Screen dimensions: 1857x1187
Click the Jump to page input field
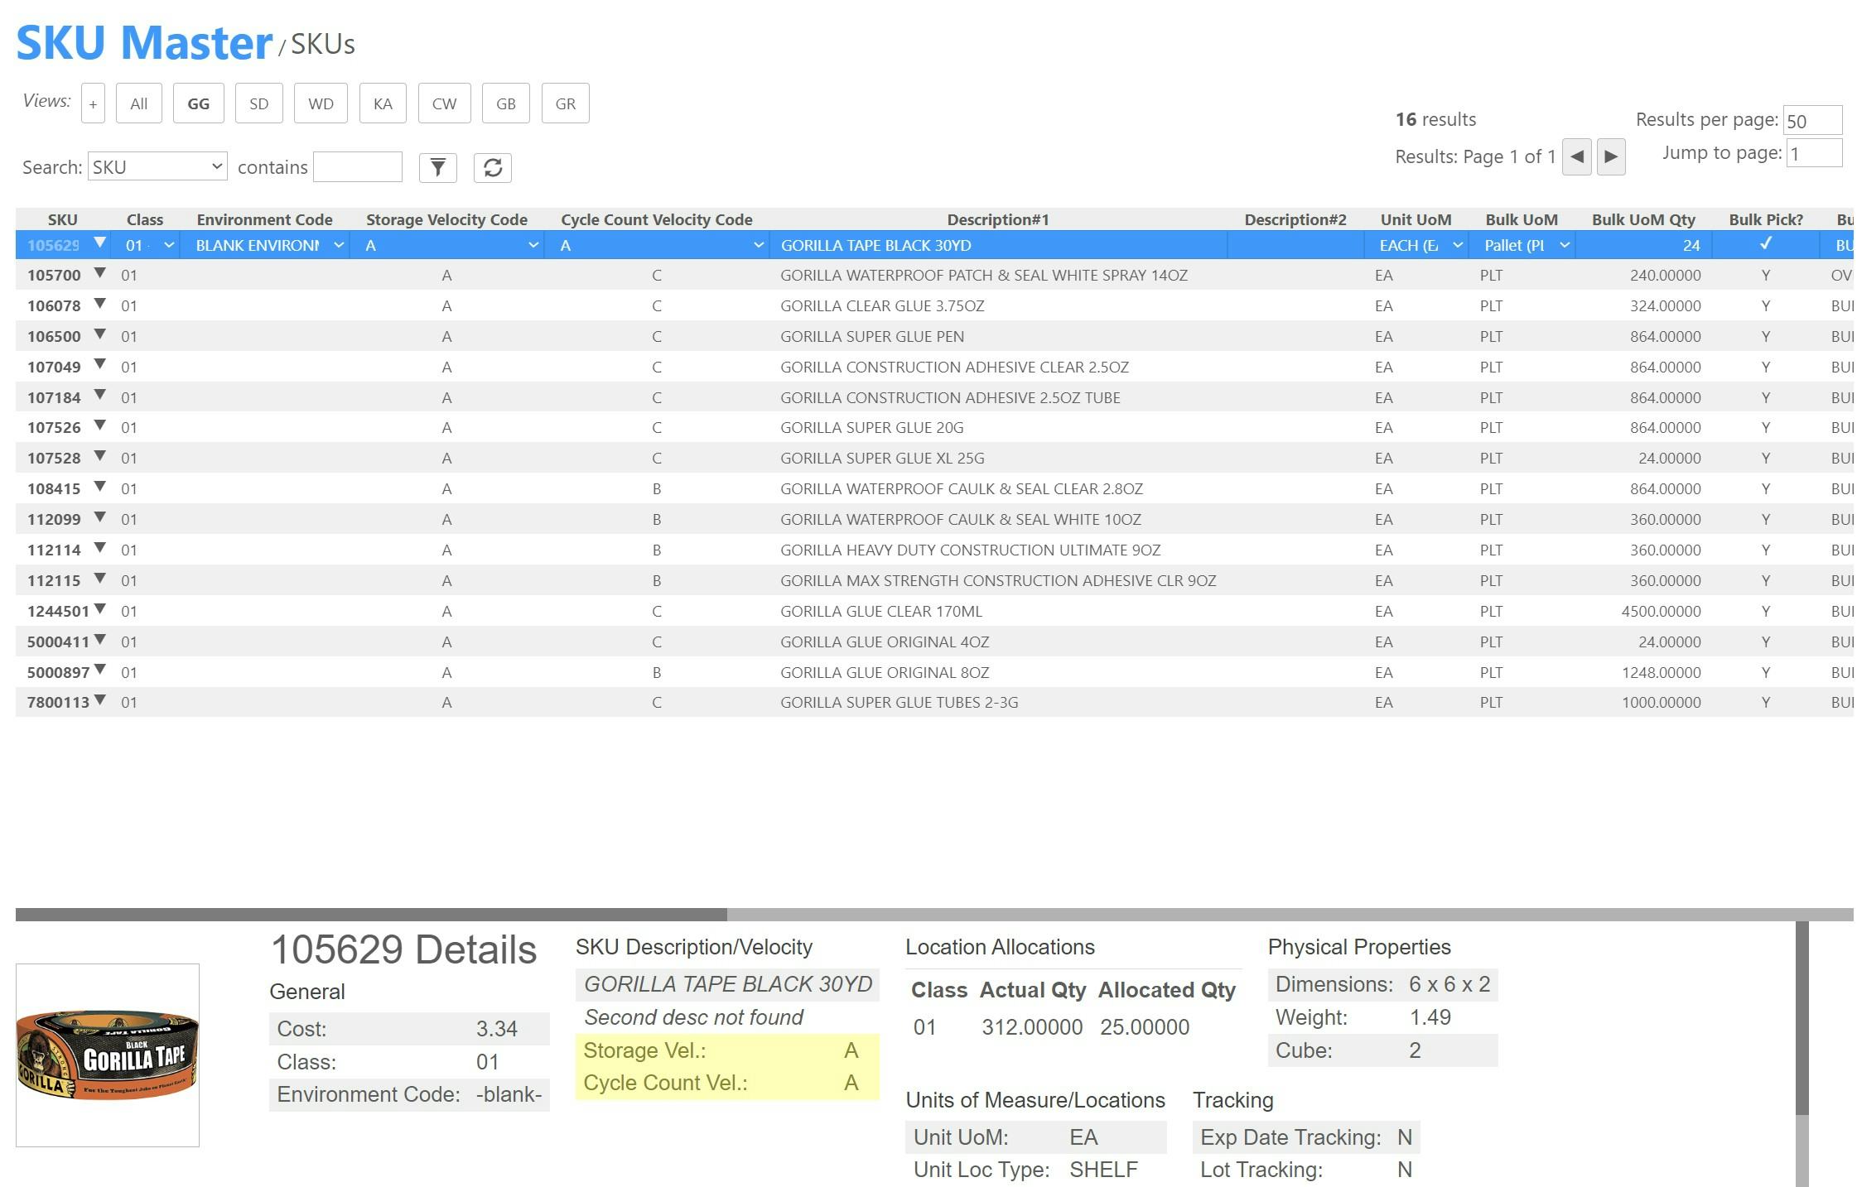(1815, 153)
